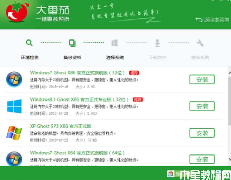Screen dimensions: 231x180
Task: Click the Windows 7 X86 32-bit orb icon
Action: [14, 79]
